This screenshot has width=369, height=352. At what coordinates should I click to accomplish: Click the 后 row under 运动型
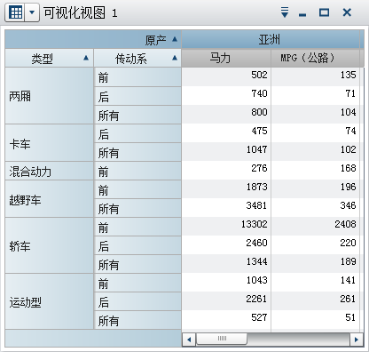pos(137,301)
